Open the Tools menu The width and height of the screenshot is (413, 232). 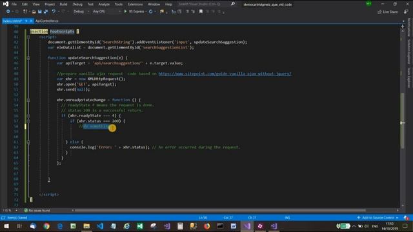coord(119,5)
